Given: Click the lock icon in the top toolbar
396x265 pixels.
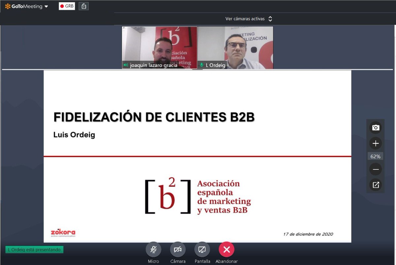Looking at the screenshot, I should click(83, 6).
